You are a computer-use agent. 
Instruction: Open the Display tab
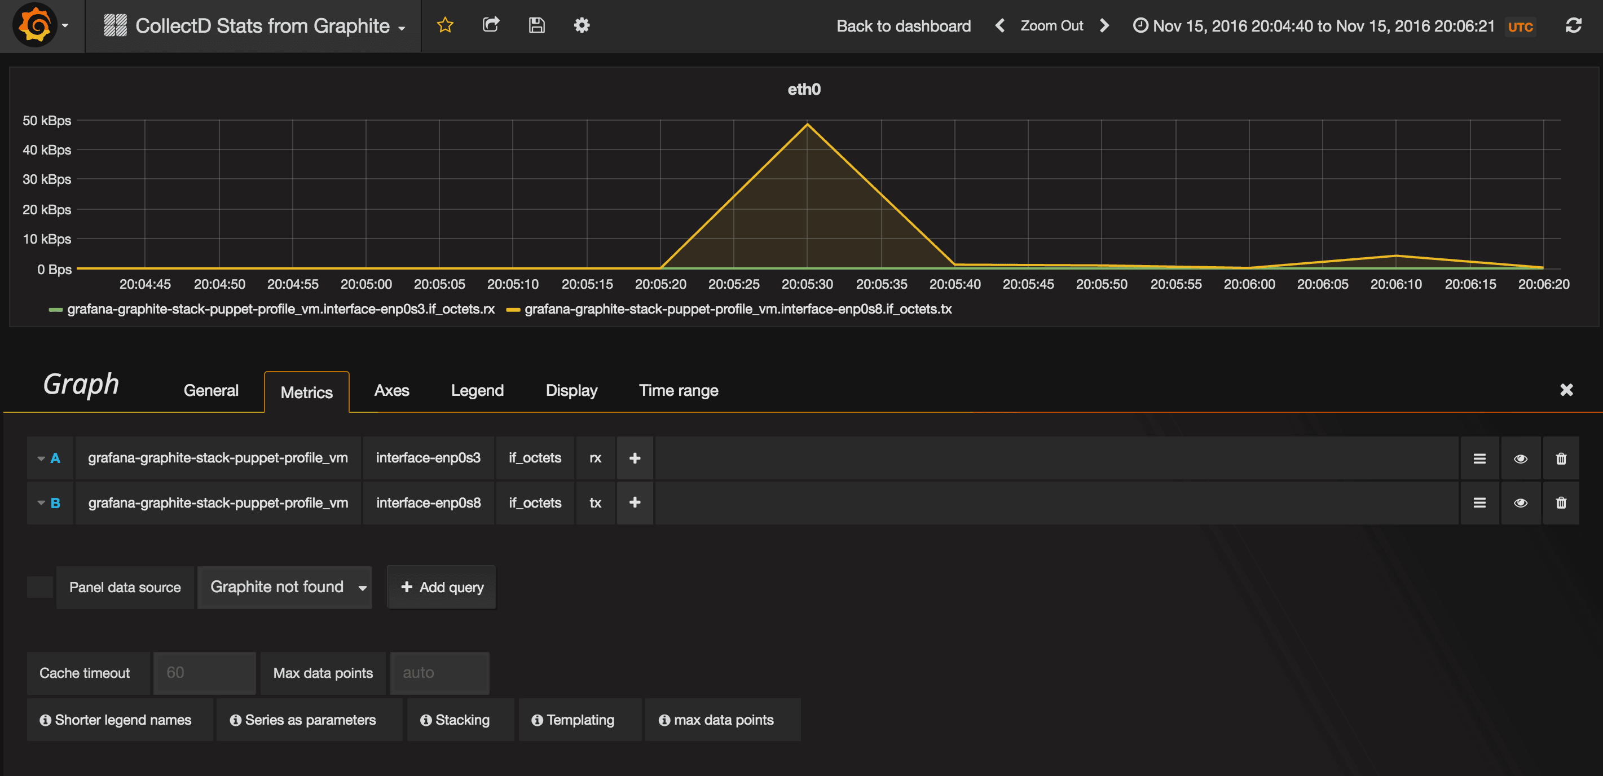tap(571, 391)
